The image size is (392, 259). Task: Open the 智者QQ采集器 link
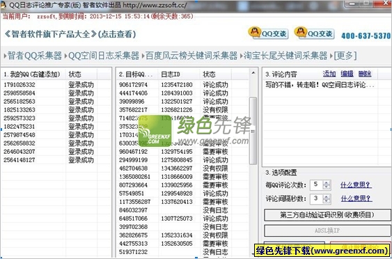pos(35,56)
